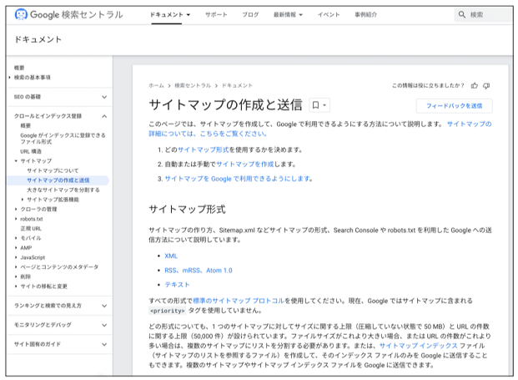Screen dimensions: 518x380
Task: Open the サイトマップ インデックス link
Action: tap(419, 346)
